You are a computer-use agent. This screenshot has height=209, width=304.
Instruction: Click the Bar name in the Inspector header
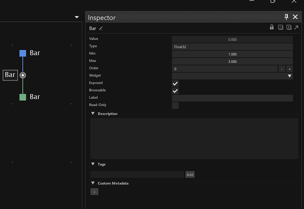point(93,28)
